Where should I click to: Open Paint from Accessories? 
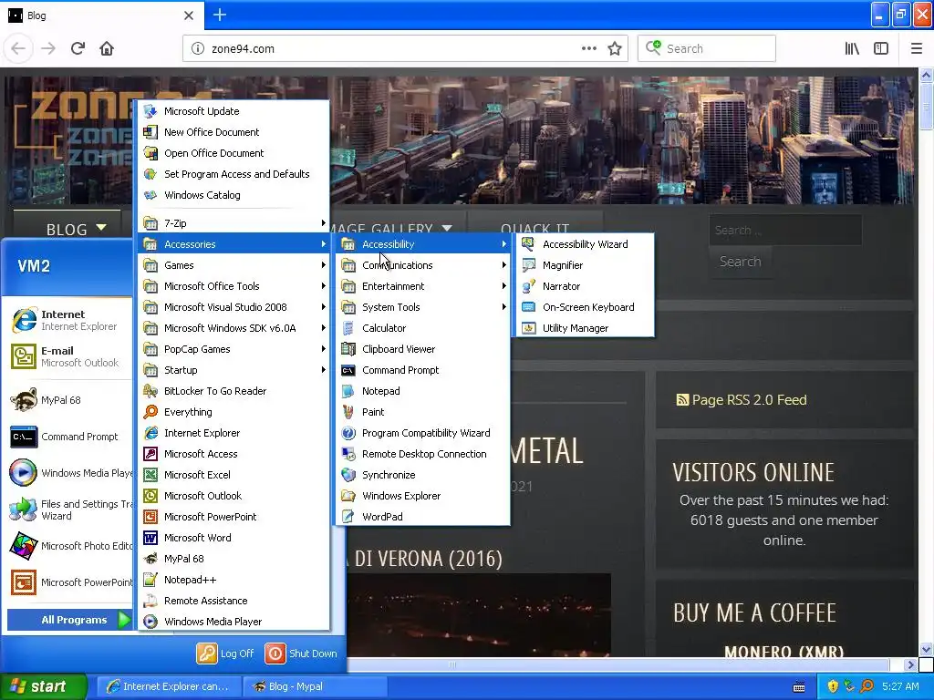coord(423,412)
